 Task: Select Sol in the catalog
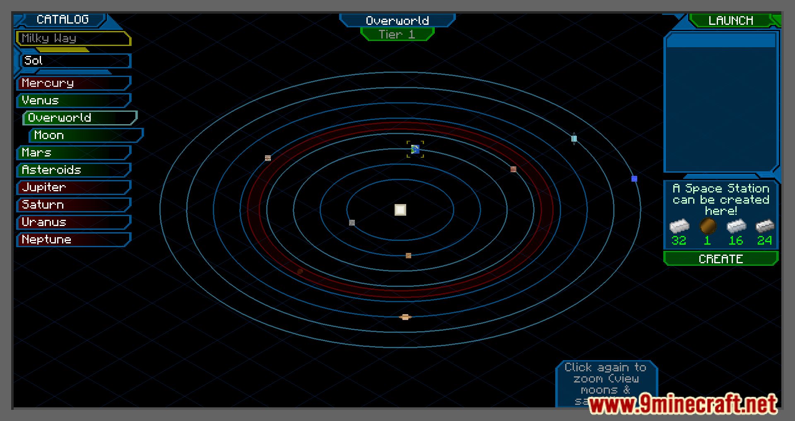[76, 61]
